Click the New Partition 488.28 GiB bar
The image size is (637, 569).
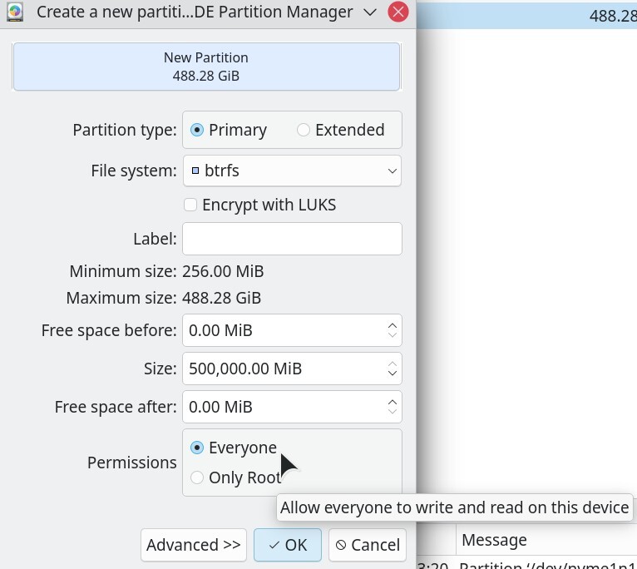point(206,67)
